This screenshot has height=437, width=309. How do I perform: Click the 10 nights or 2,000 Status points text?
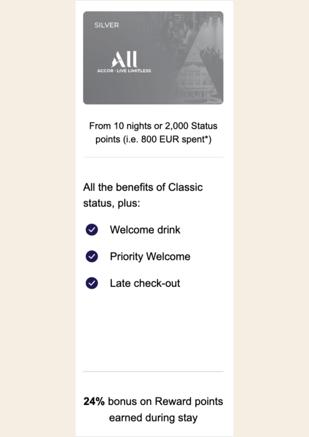click(x=153, y=132)
